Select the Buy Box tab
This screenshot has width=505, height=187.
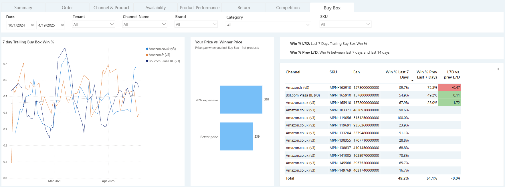pyautogui.click(x=332, y=8)
